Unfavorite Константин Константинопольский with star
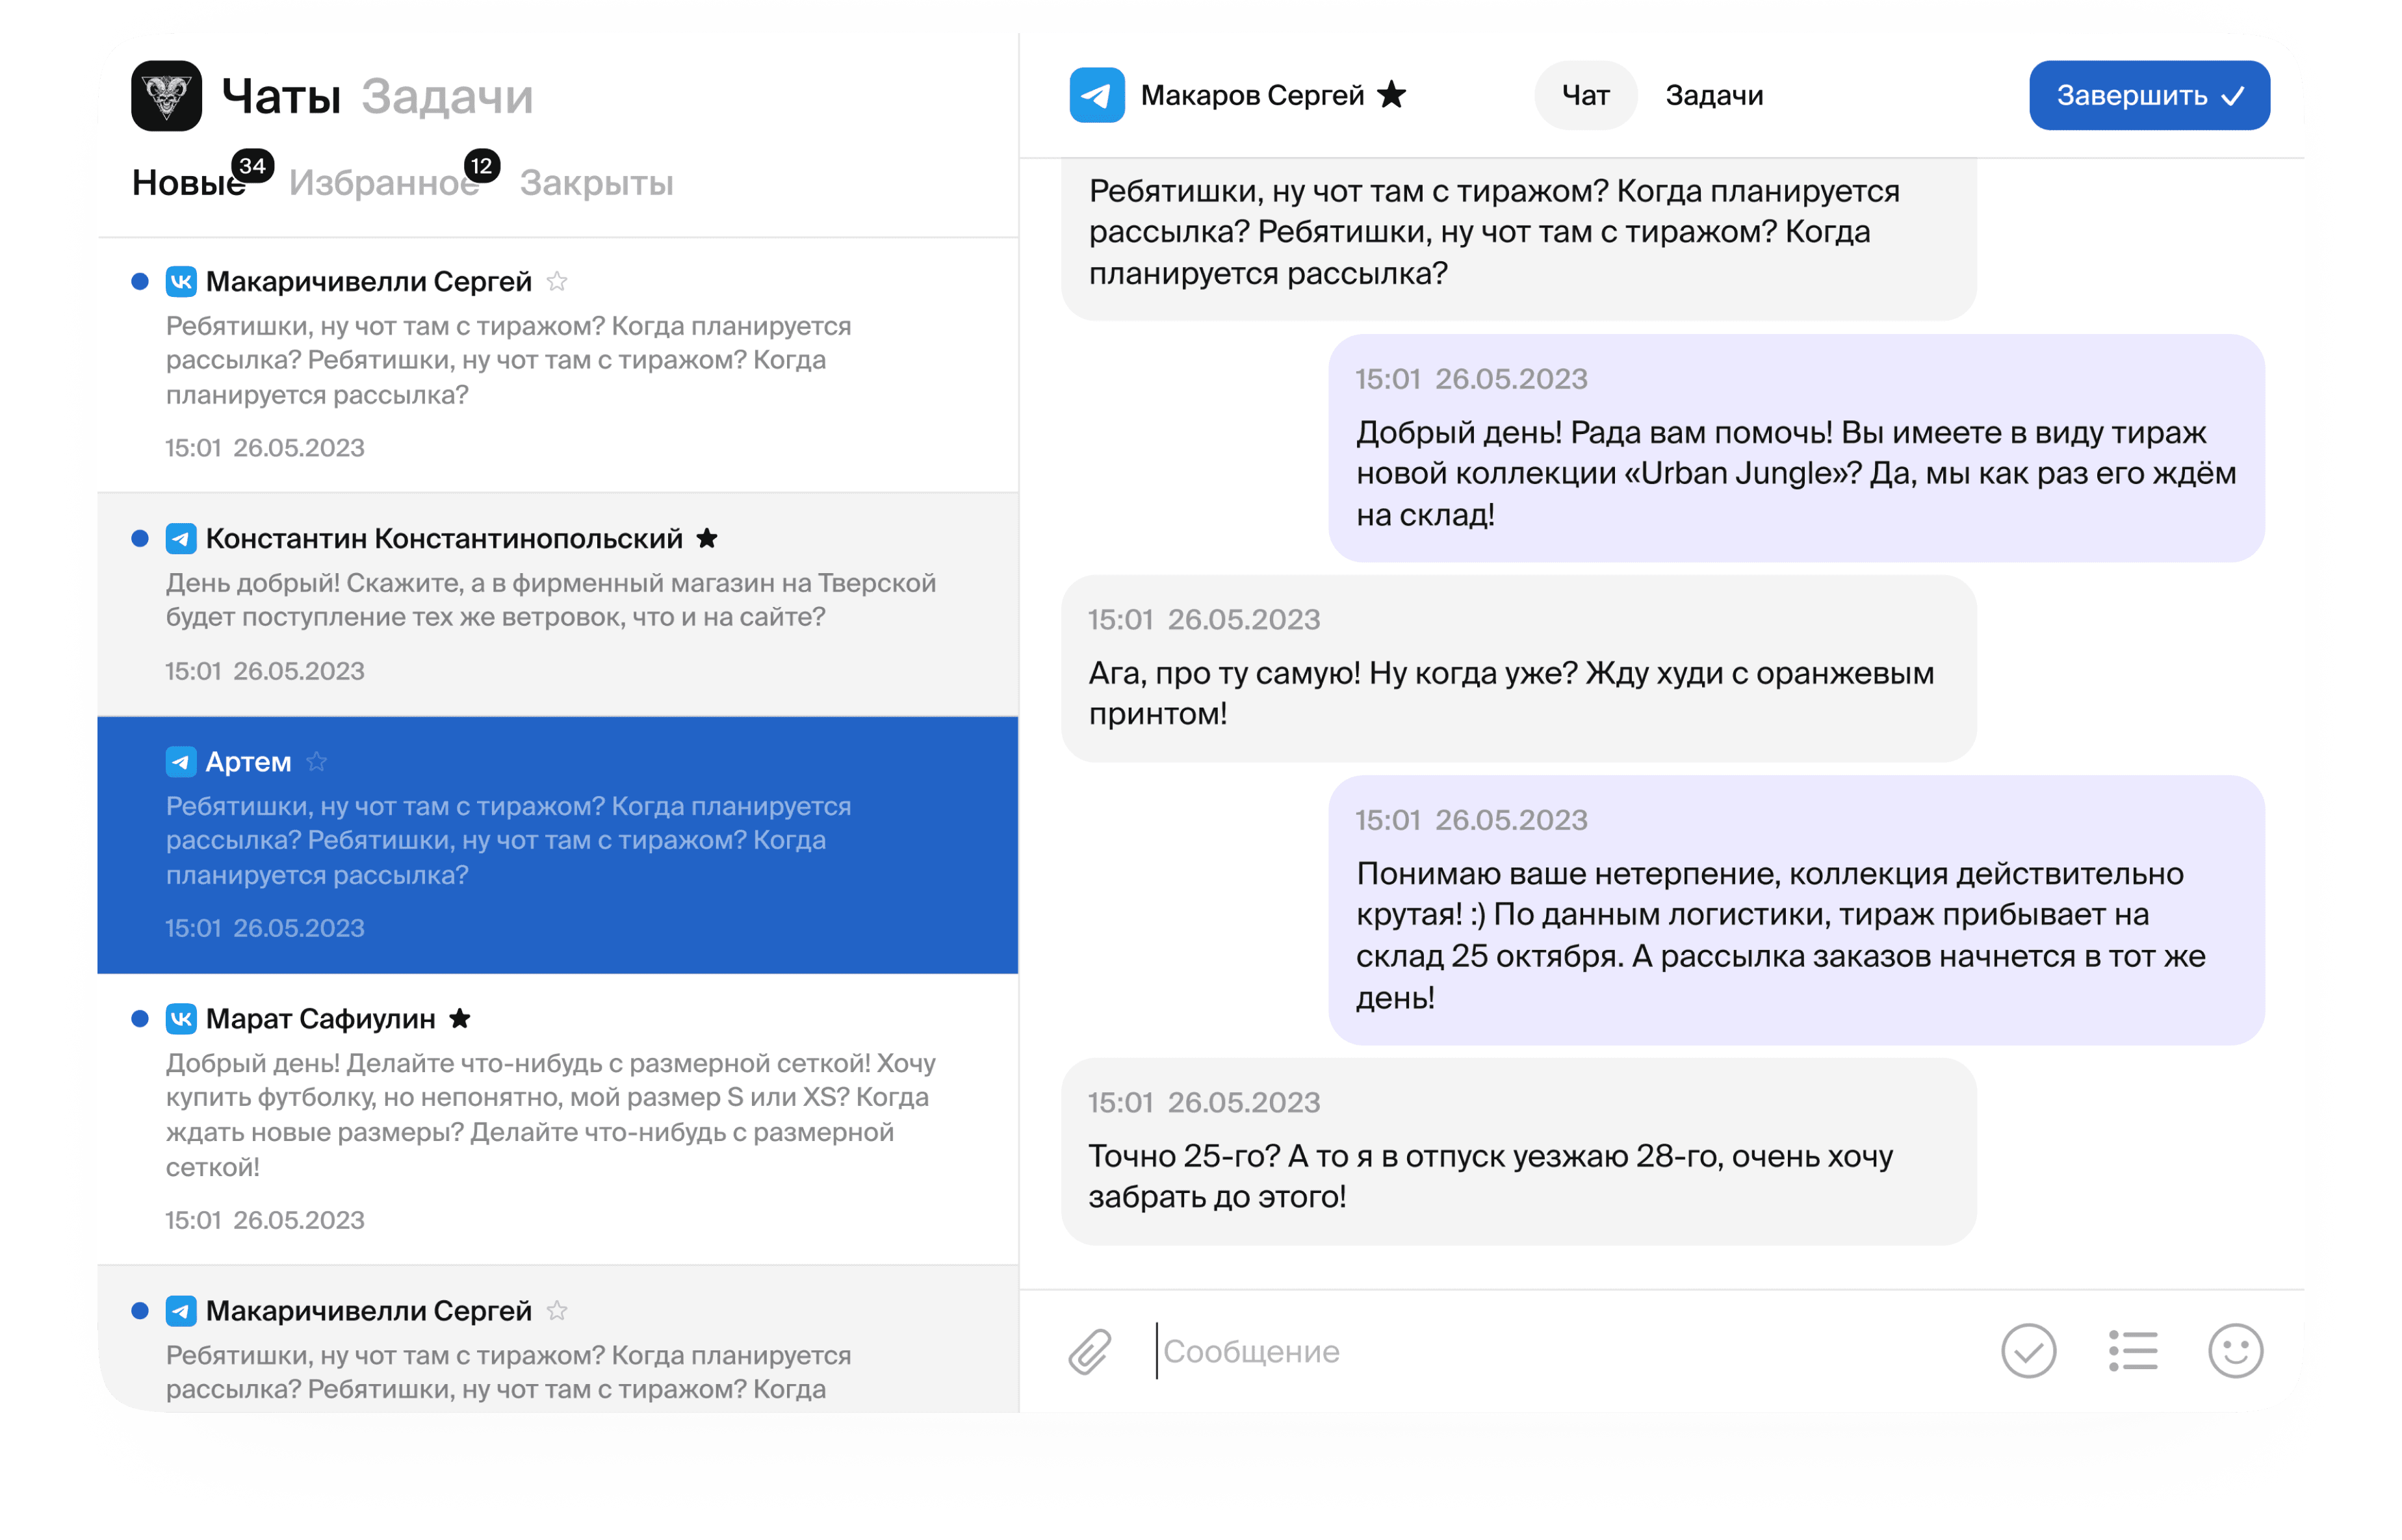The width and height of the screenshot is (2402, 1540). click(707, 539)
